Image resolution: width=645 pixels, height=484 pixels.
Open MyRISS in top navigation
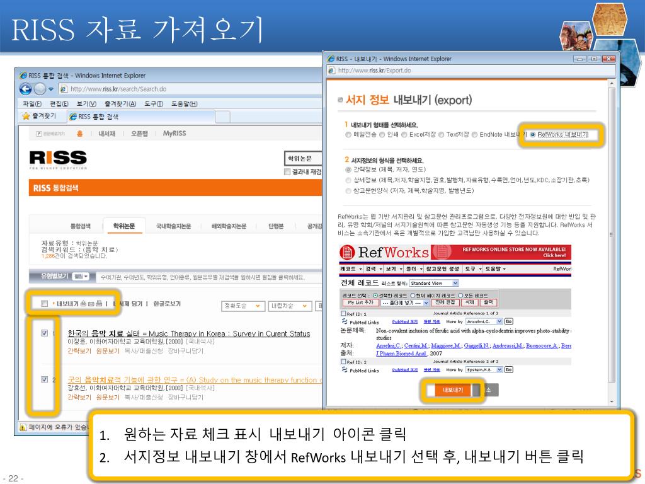click(x=174, y=134)
